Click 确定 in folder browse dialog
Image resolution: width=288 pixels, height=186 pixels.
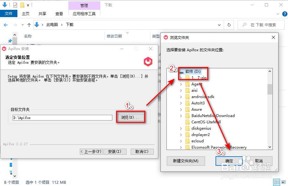coord(229,161)
